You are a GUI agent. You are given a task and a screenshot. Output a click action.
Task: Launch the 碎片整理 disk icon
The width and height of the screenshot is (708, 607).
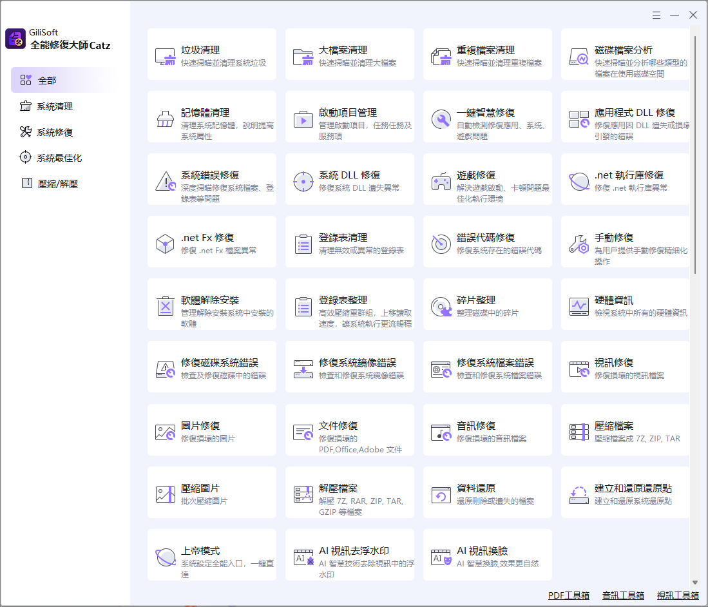point(441,307)
